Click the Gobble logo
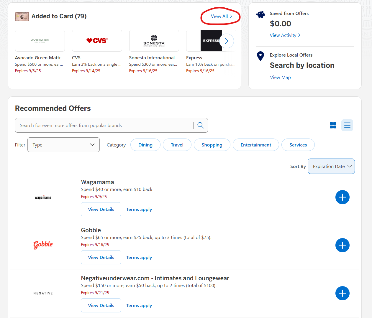372x318 pixels. pos(43,245)
